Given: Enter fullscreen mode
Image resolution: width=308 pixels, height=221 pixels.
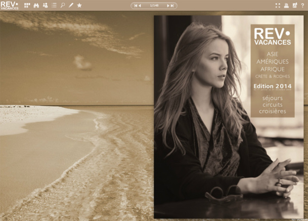Looking at the screenshot, I should (278, 5).
